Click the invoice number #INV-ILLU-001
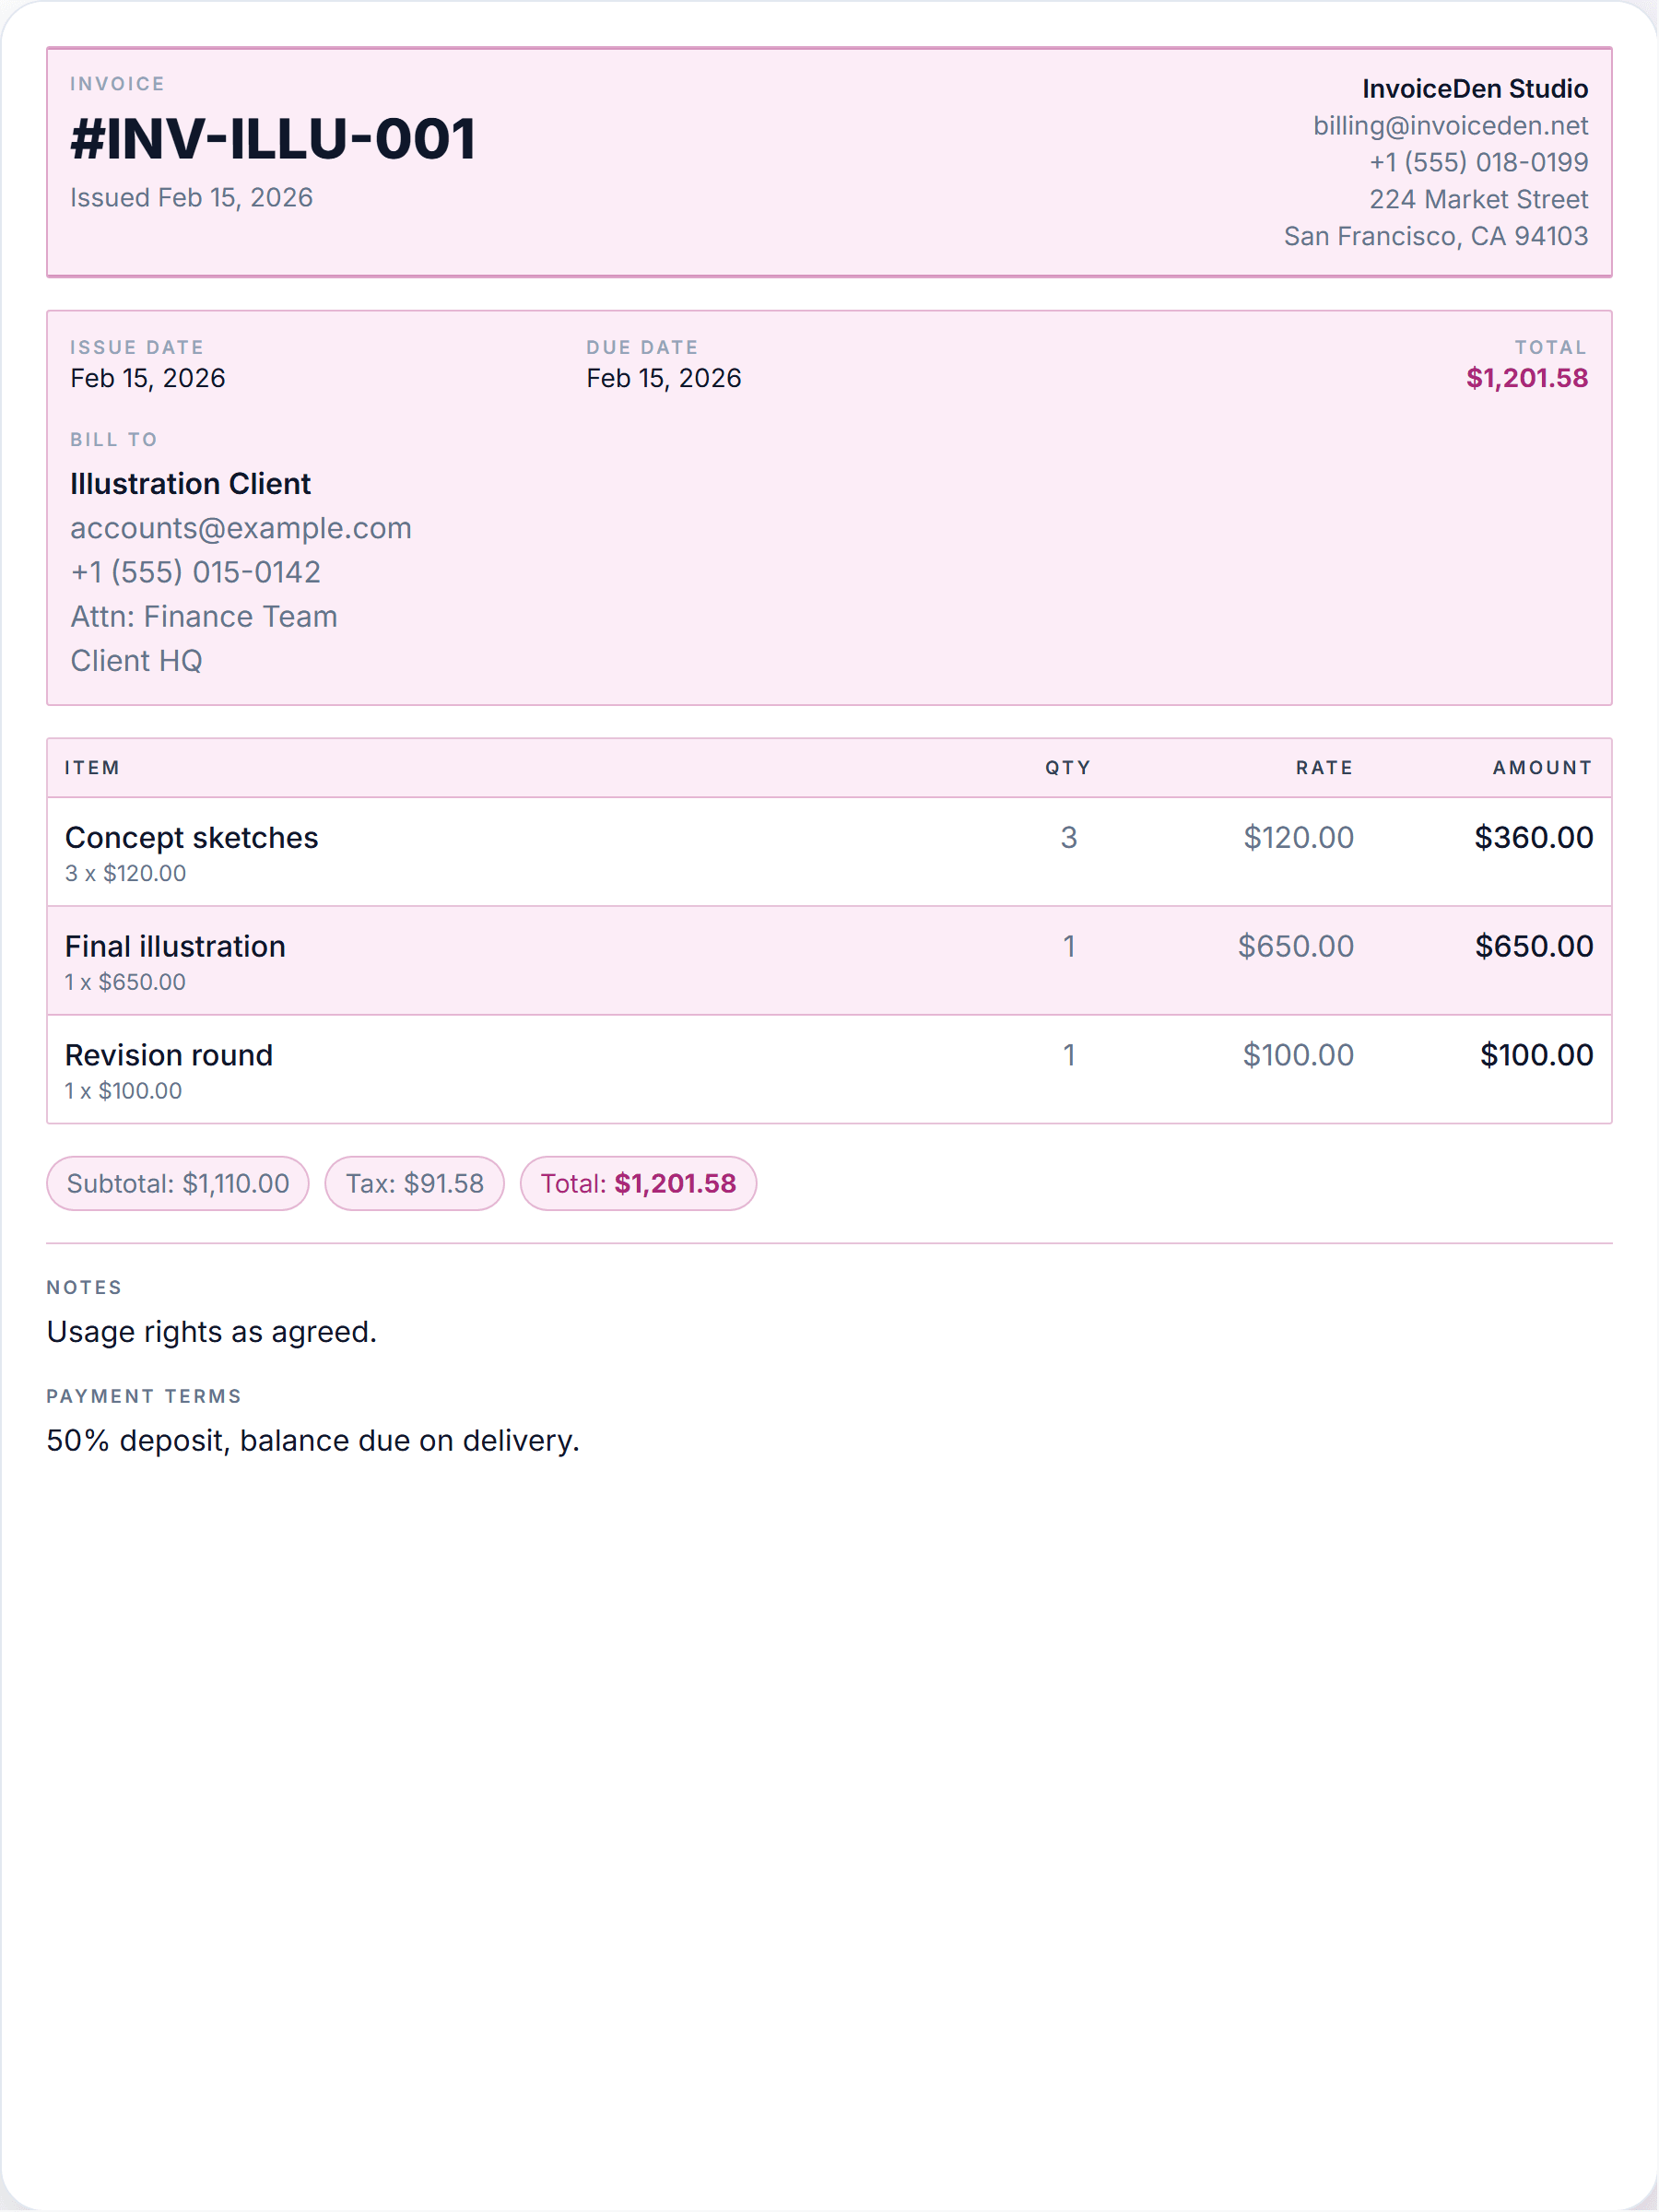Viewport: 1659px width, 2212px height. (272, 138)
